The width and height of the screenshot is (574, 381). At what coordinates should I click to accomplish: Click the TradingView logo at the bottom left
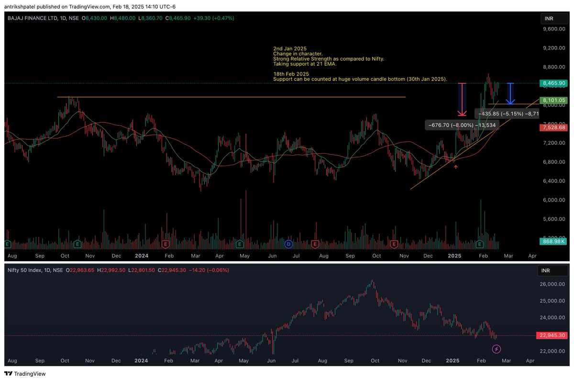(25, 374)
